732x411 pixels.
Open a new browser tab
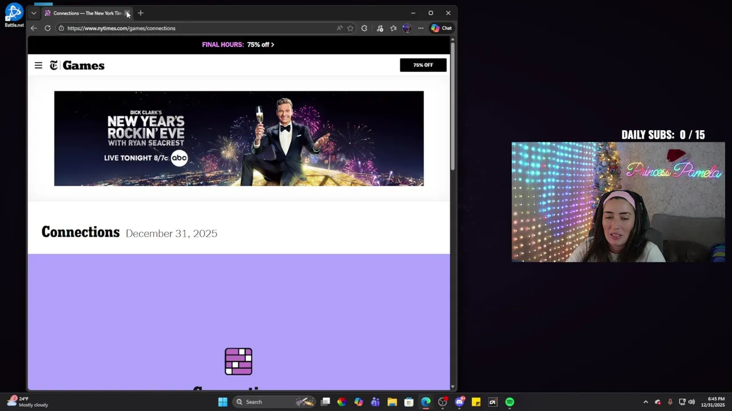point(141,13)
